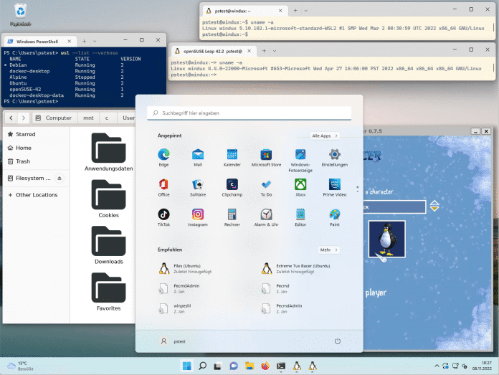Close the openSUSE Leap 42.2 tab

(249, 51)
